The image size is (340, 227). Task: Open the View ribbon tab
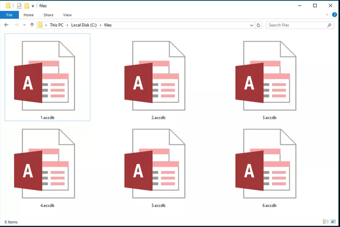click(67, 15)
